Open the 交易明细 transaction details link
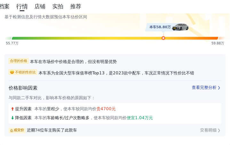Screen dimensions: 230x145 click(208, 130)
